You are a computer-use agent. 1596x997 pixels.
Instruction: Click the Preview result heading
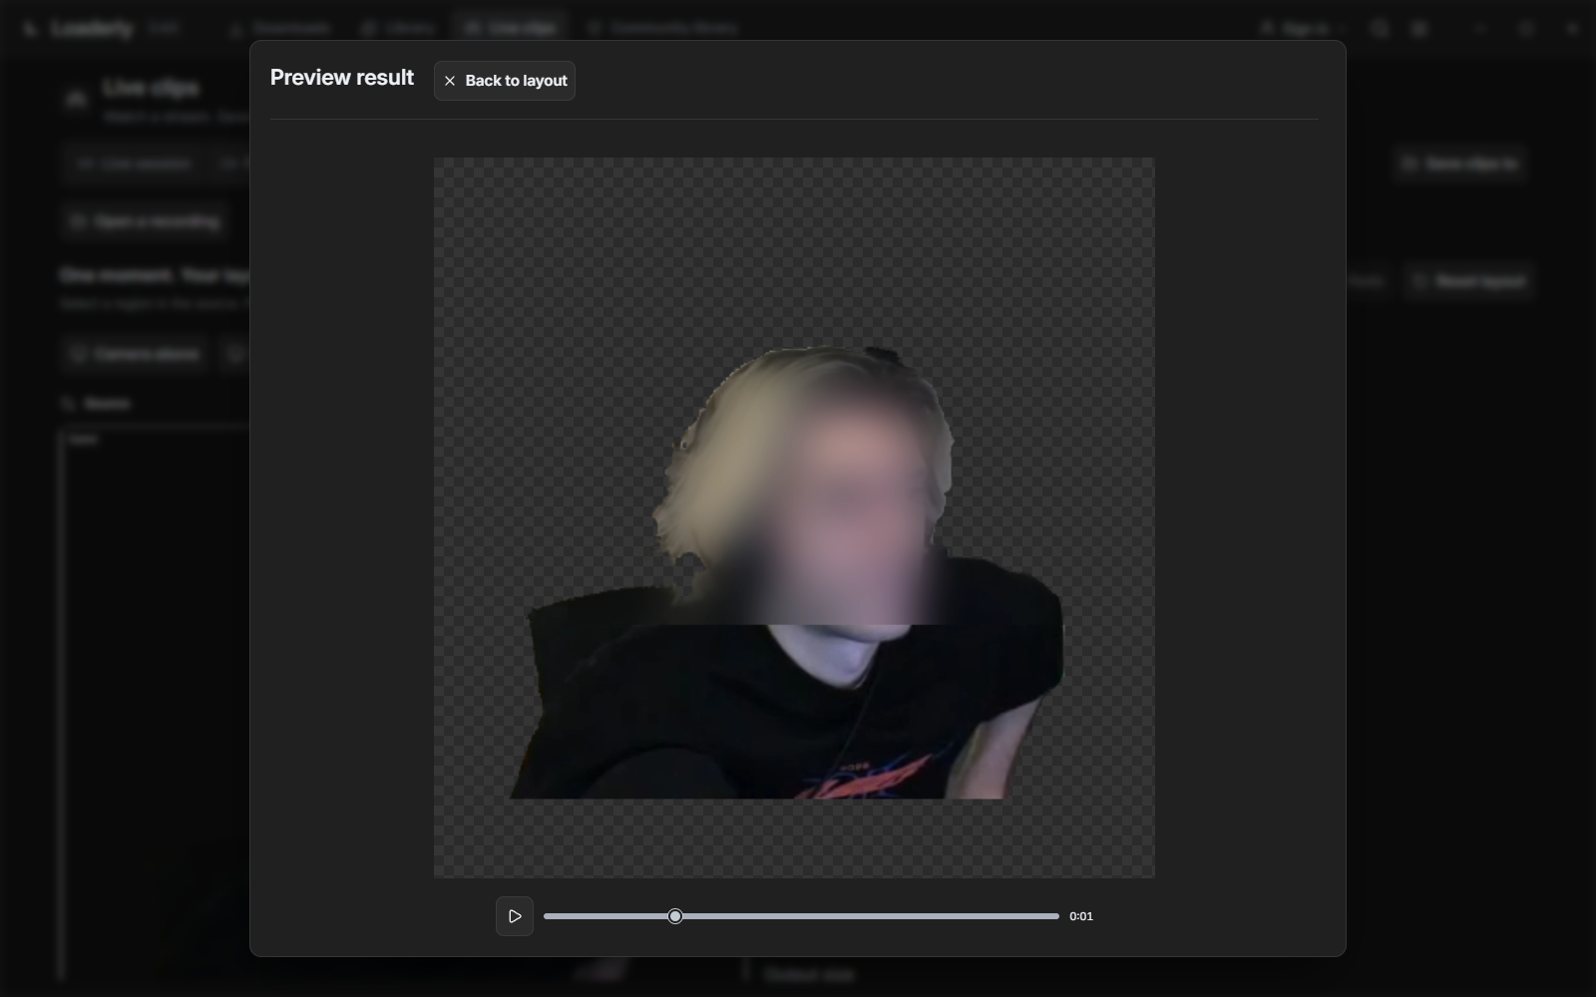point(342,78)
